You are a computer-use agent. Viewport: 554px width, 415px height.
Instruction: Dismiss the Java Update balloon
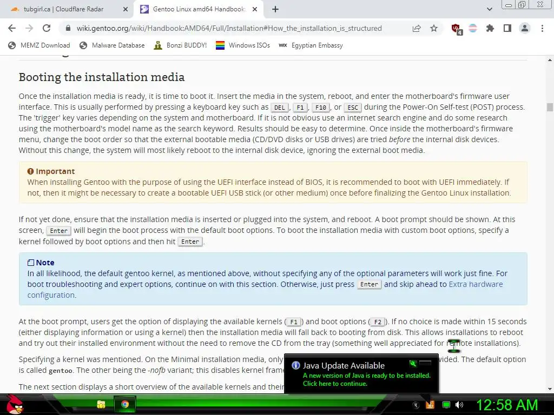tap(425, 363)
